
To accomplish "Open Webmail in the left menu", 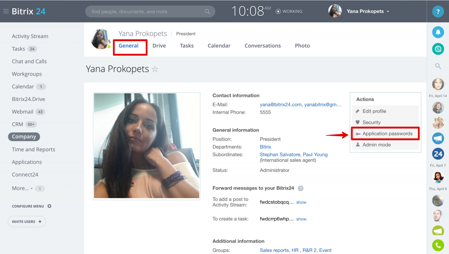I will (23, 111).
